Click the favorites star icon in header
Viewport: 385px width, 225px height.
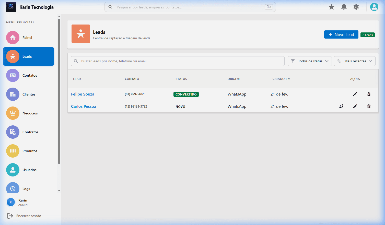pos(331,7)
